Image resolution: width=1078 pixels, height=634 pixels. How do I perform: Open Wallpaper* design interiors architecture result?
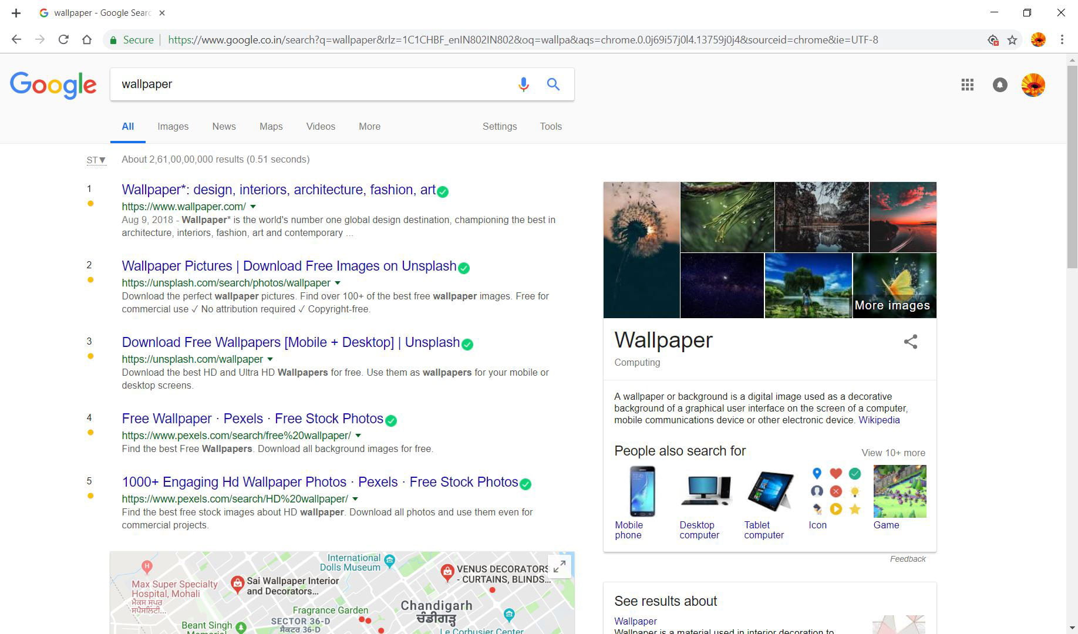click(x=278, y=190)
